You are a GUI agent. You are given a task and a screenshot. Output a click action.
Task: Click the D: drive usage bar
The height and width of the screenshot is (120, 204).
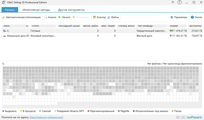pos(173,36)
